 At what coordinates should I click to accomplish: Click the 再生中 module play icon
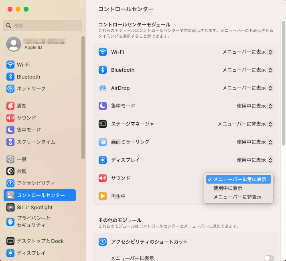point(103,196)
